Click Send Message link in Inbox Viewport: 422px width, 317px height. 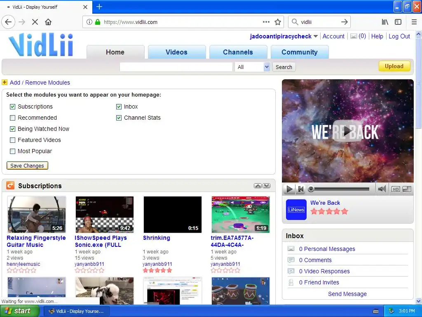(347, 294)
